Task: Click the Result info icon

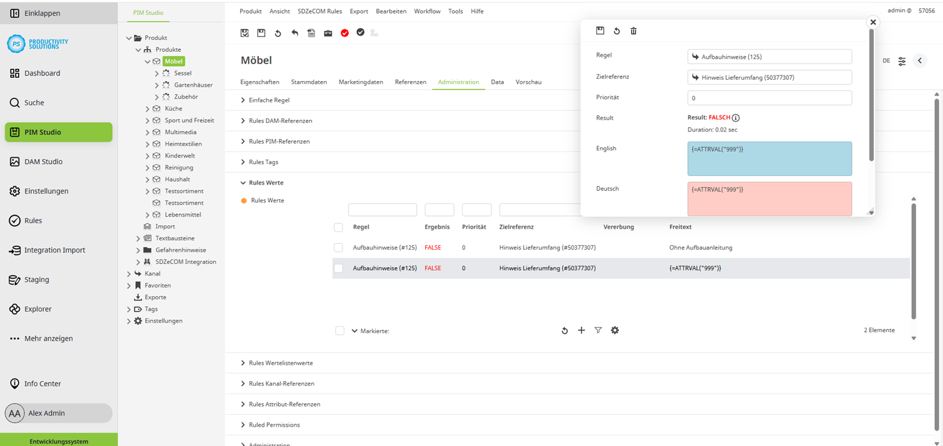Action: [x=736, y=118]
